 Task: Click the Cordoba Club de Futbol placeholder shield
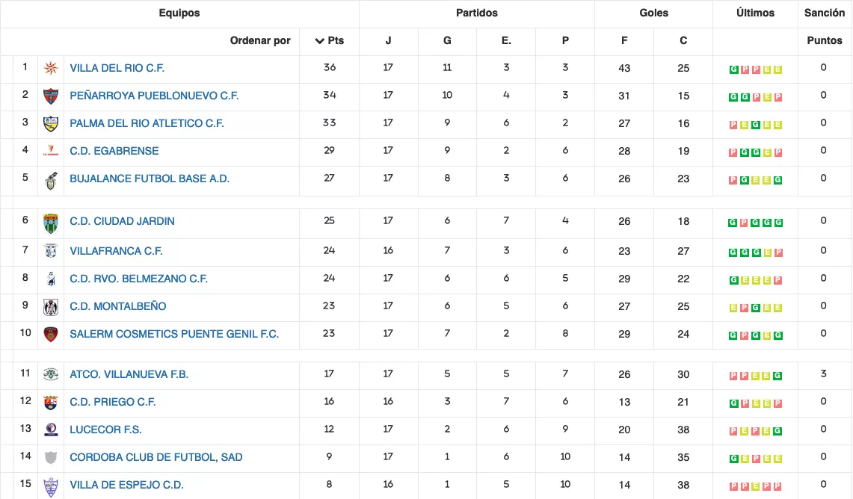pos(51,458)
